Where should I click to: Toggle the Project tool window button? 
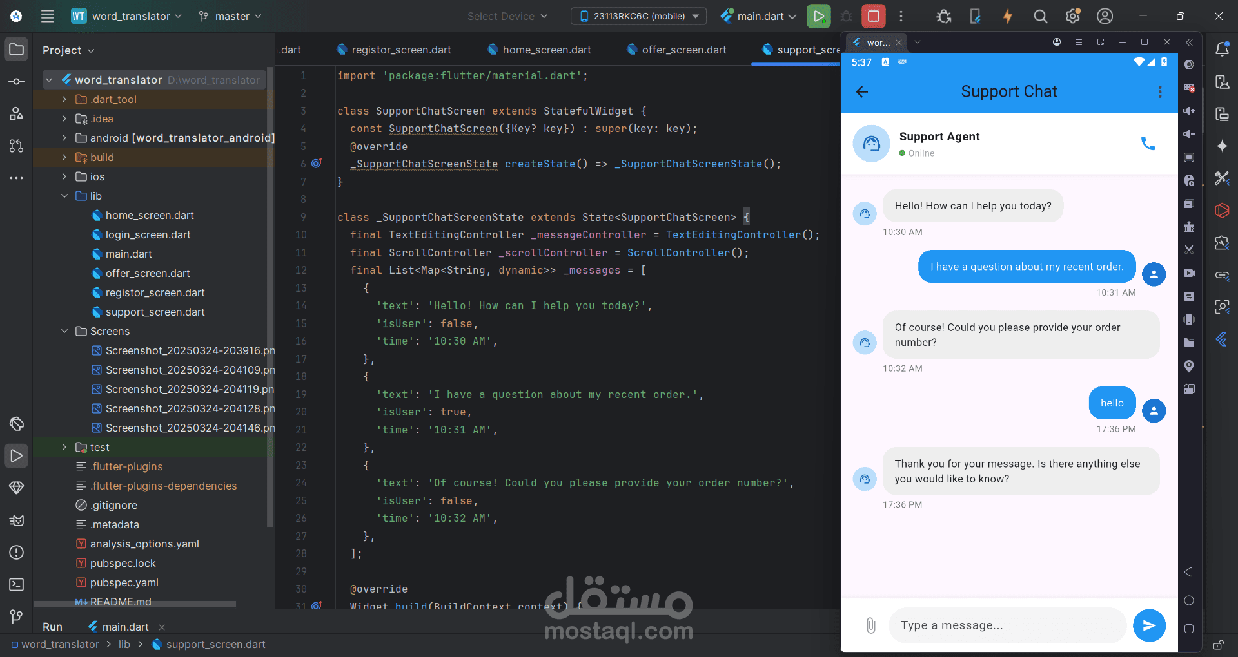coord(17,50)
